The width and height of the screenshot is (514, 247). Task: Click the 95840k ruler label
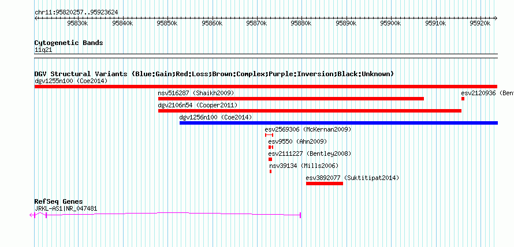[x=122, y=23]
